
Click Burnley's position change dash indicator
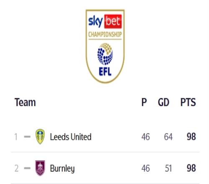[x=27, y=168]
